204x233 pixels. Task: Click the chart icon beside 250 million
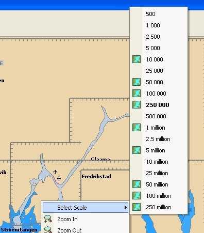click(137, 207)
